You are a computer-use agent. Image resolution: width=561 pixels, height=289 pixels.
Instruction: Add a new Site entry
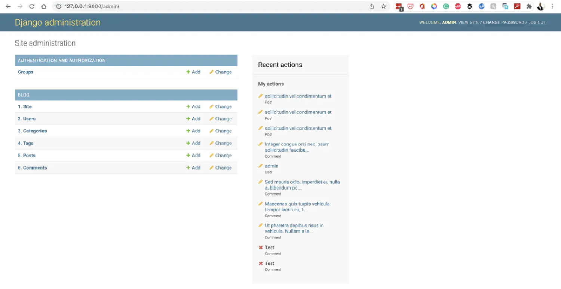click(x=193, y=107)
